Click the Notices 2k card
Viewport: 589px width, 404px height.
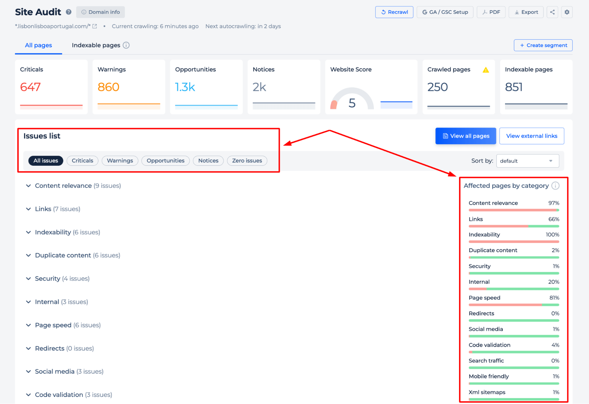click(284, 87)
